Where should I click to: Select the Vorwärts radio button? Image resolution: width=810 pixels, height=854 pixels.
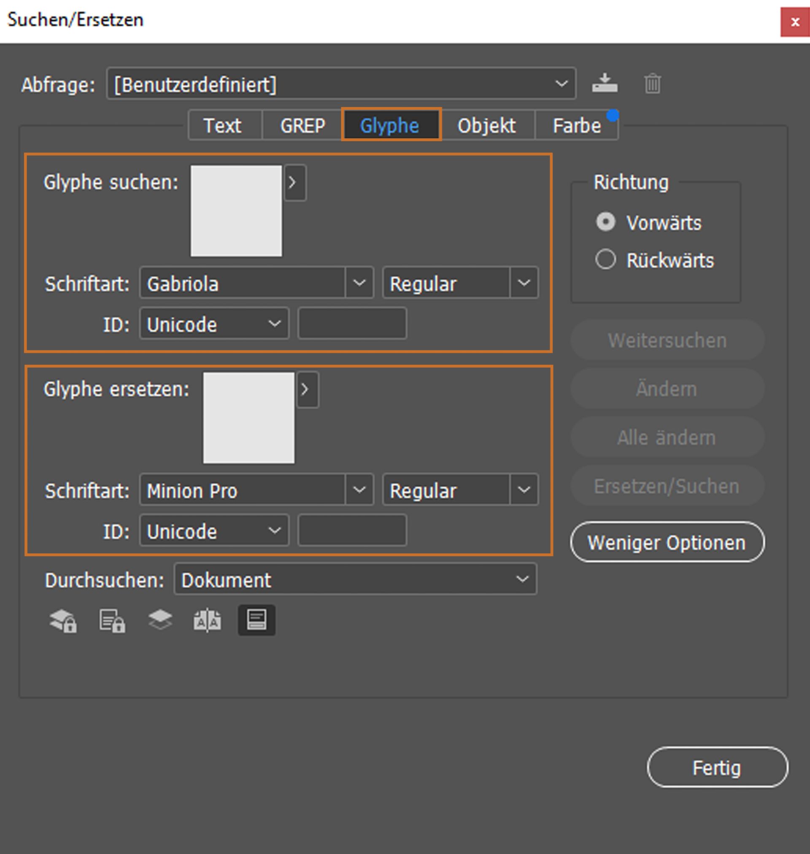tap(605, 222)
